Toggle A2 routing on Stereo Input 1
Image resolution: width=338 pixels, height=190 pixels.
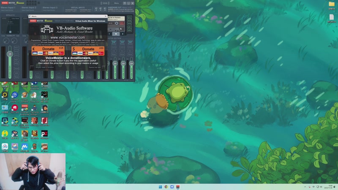click(16, 52)
